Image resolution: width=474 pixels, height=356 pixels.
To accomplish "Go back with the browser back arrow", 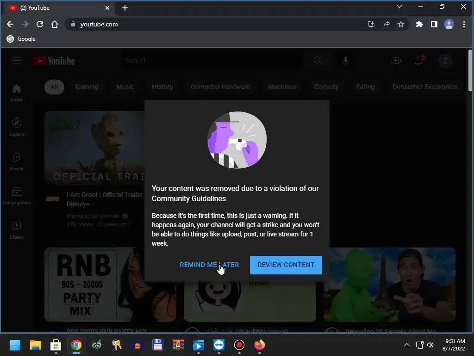I will pos(10,24).
